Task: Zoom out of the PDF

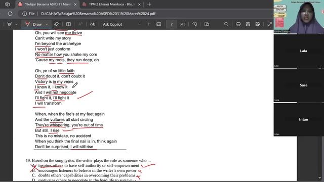Action: pos(139,24)
